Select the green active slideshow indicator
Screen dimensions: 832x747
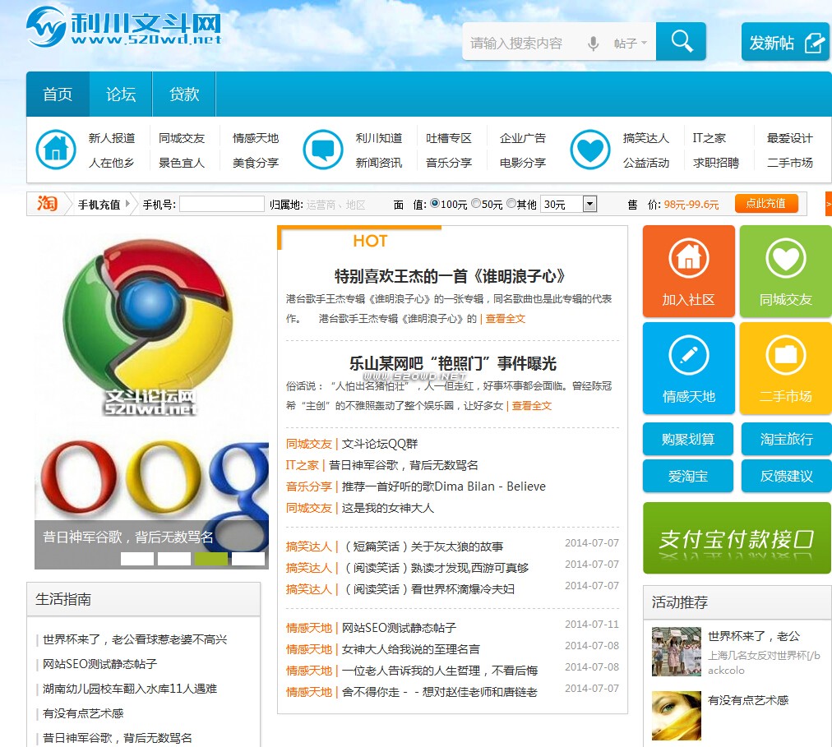pos(211,558)
